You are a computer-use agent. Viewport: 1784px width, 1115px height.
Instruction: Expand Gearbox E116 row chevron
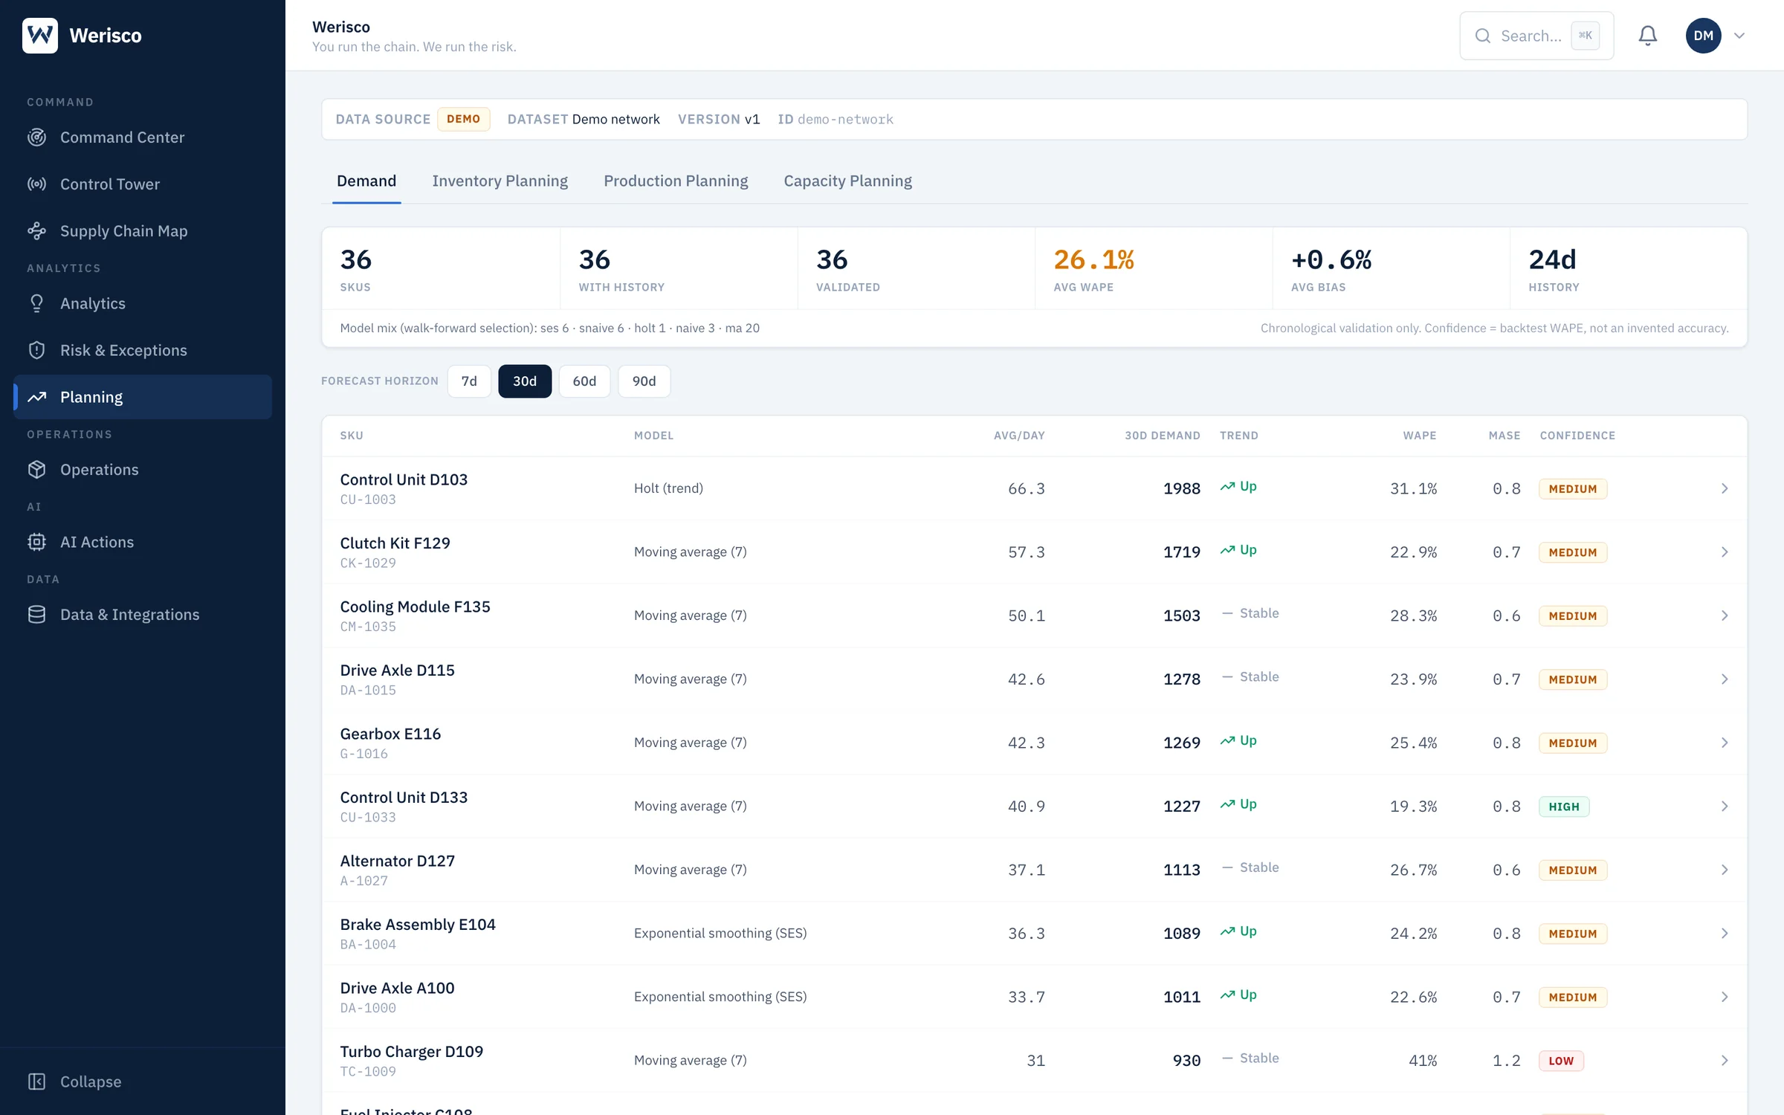pos(1725,743)
